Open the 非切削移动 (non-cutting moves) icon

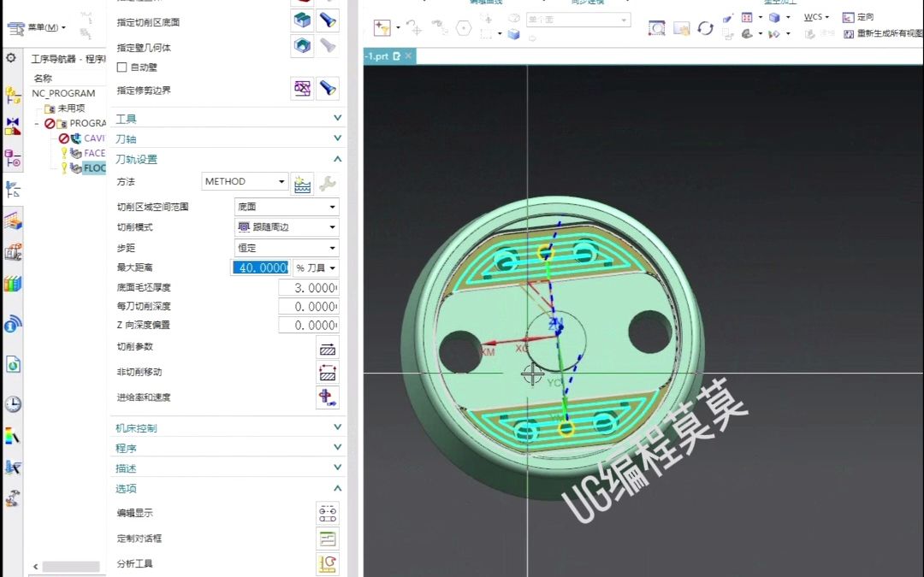(x=327, y=373)
